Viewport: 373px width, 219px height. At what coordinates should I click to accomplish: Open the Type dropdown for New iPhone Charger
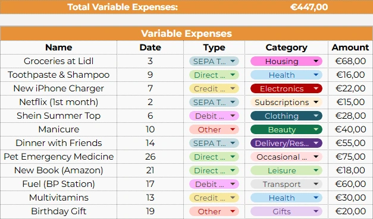coord(214,88)
